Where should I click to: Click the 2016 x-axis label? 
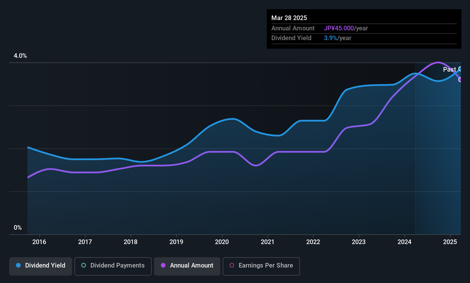(x=39, y=242)
